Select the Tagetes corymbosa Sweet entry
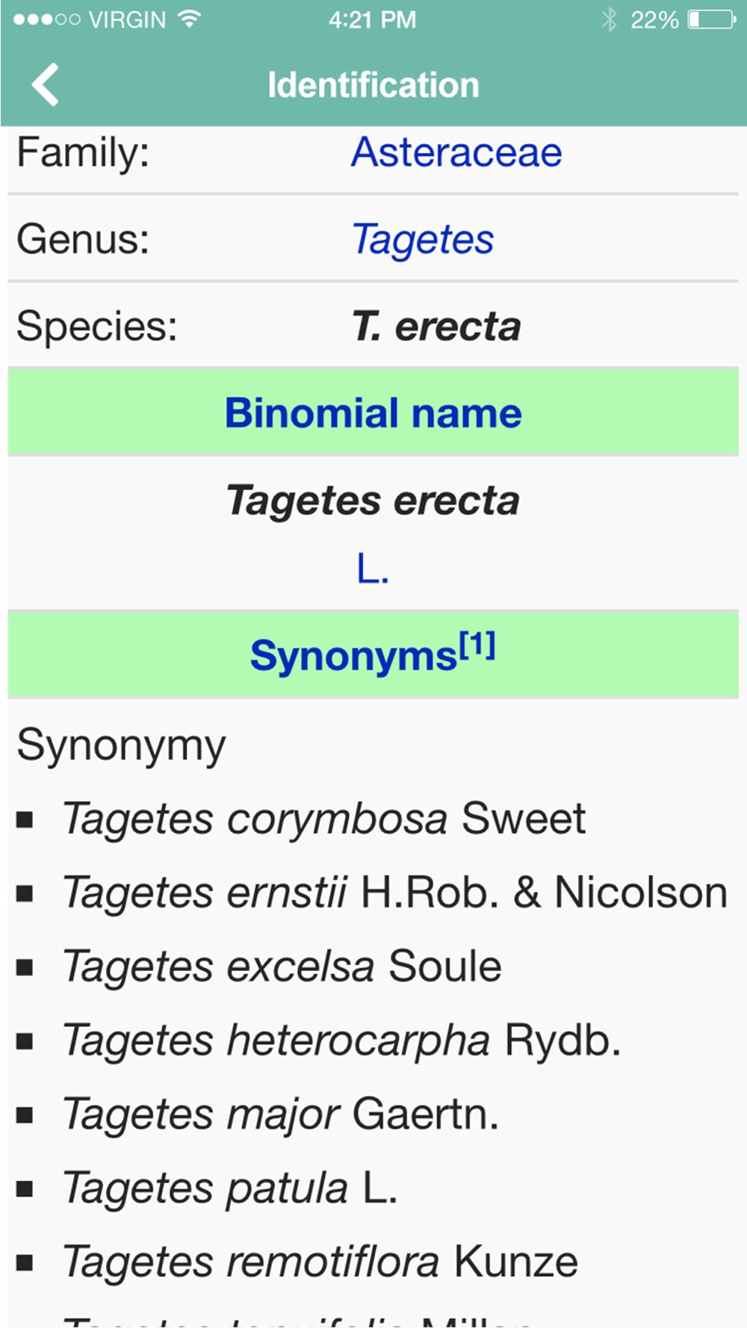 tap(323, 819)
